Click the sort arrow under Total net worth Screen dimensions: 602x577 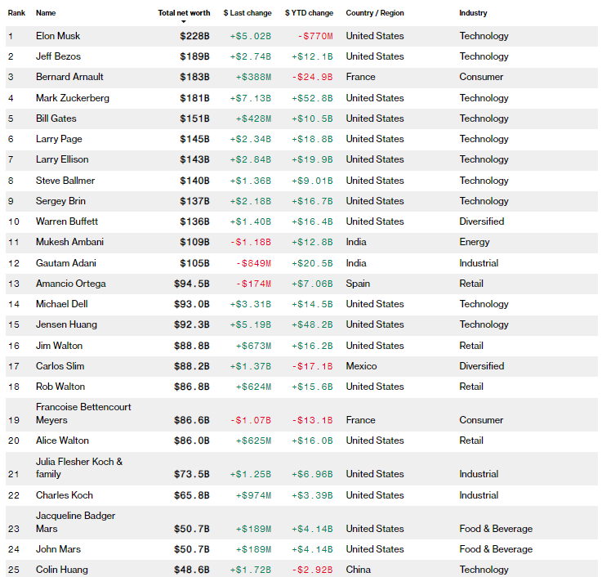(183, 22)
